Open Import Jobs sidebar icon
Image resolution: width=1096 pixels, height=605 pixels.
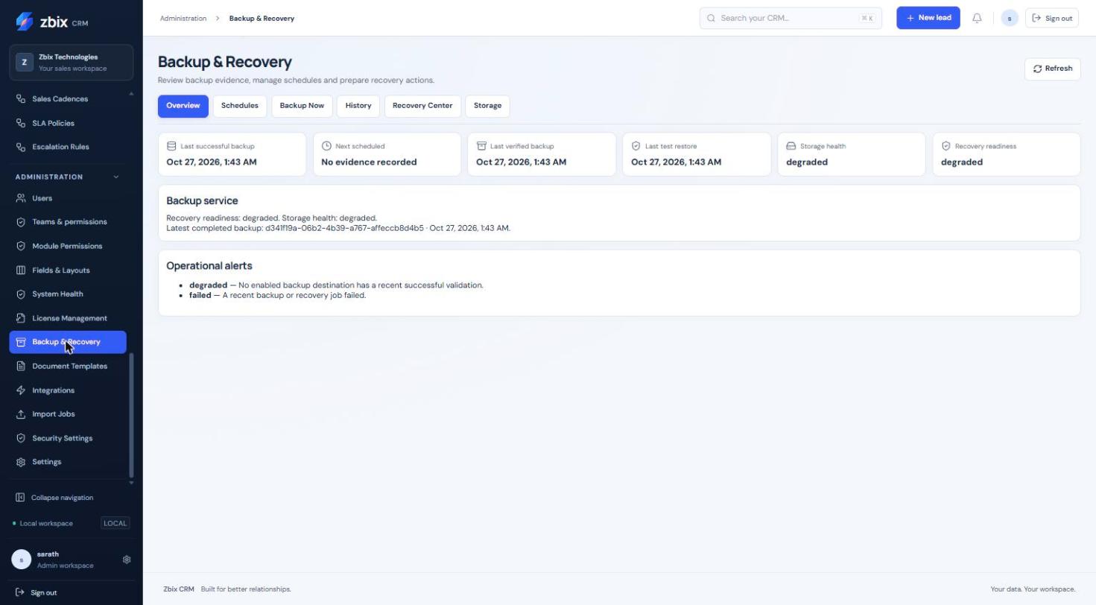point(21,414)
